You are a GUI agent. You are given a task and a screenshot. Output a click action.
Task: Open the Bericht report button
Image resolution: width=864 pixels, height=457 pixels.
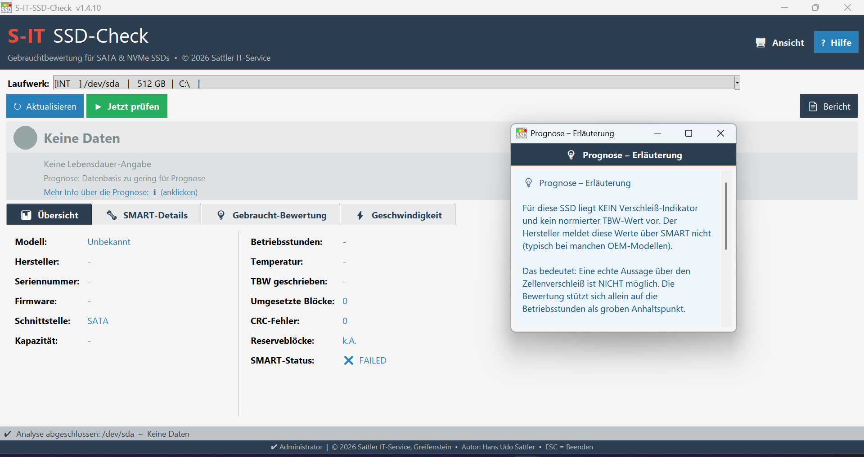pos(829,106)
